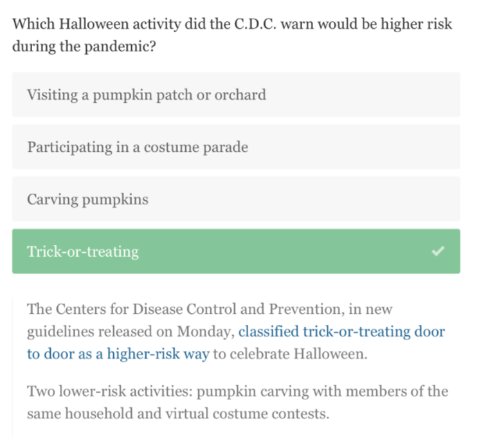Click the word "orchard" in the first answer

click(x=240, y=95)
